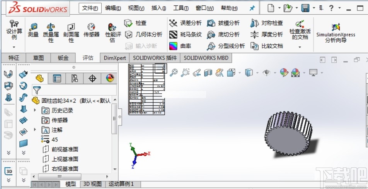Open 拔模分析 draft analysis
The height and width of the screenshot is (189, 368).
click(223, 23)
